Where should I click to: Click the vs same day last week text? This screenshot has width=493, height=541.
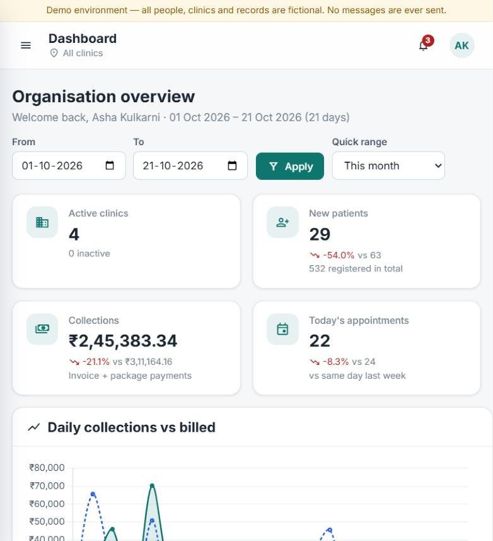point(357,376)
